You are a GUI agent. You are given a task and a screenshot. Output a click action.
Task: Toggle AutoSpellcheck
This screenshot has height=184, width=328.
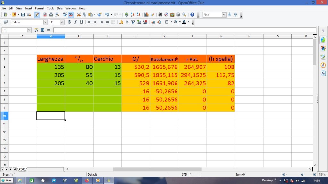[x=71, y=15]
